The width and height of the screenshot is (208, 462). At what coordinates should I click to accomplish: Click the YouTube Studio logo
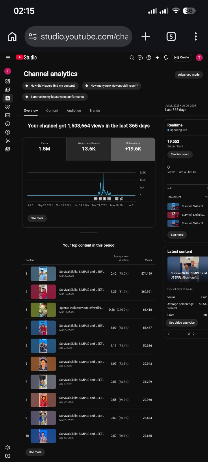[x=26, y=57]
